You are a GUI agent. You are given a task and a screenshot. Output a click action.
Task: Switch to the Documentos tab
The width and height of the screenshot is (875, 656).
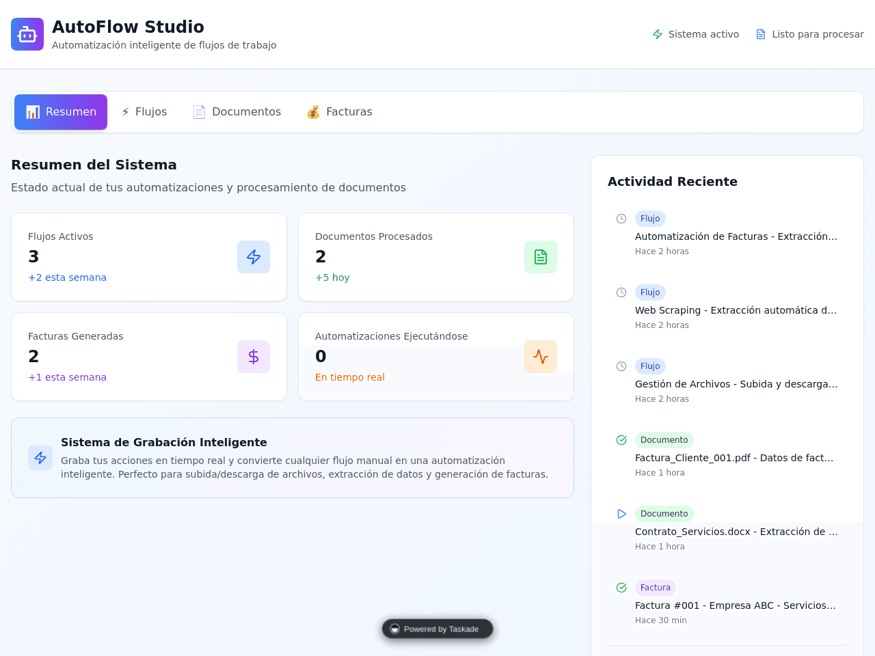tap(237, 112)
